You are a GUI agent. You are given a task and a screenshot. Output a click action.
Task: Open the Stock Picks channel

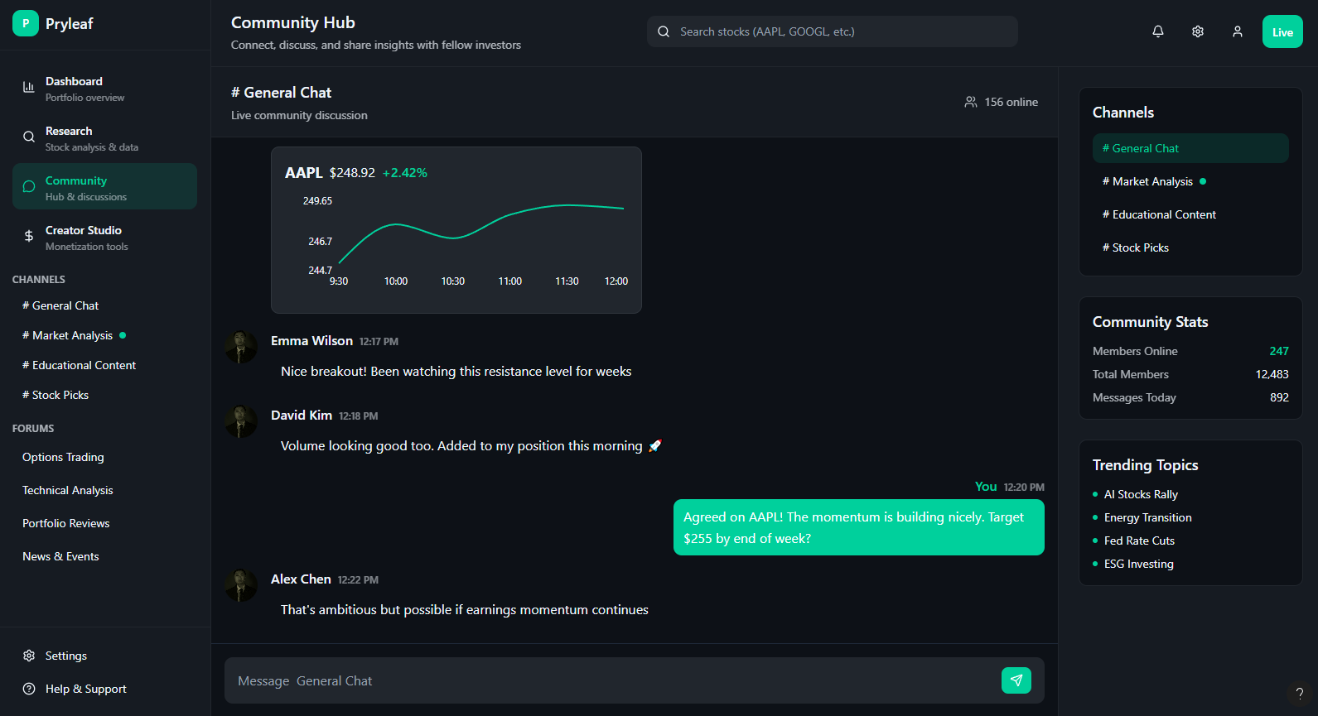[x=56, y=394]
